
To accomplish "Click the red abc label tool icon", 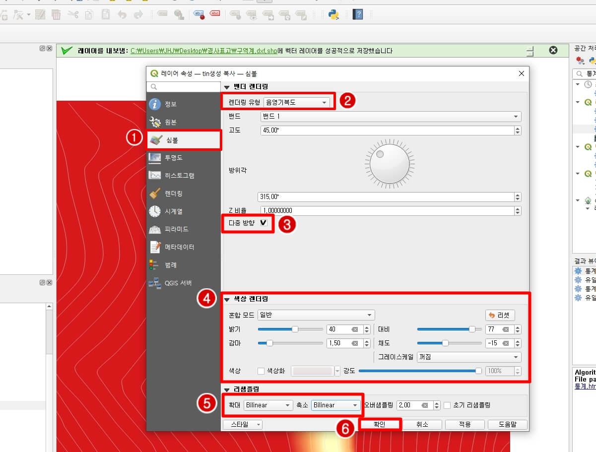I will [215, 14].
